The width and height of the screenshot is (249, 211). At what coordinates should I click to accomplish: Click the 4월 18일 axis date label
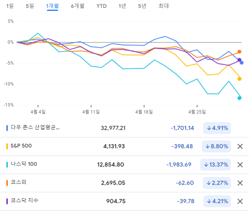[144, 112]
